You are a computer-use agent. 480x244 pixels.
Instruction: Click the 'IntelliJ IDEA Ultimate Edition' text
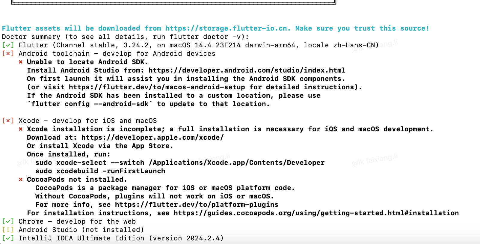click(81, 238)
